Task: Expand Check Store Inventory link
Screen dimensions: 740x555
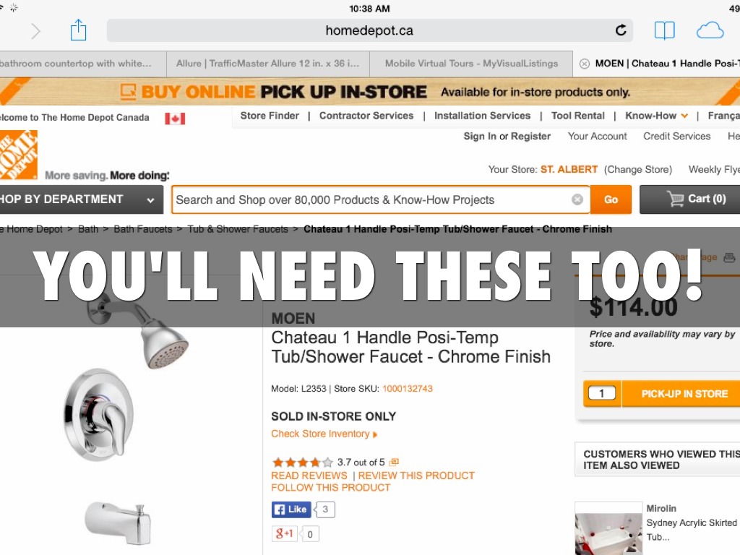Action: 324,434
